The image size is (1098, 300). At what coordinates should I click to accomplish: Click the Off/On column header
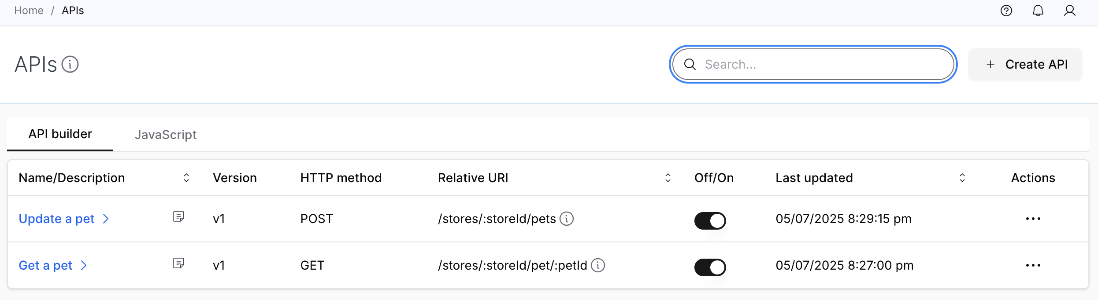tap(714, 178)
